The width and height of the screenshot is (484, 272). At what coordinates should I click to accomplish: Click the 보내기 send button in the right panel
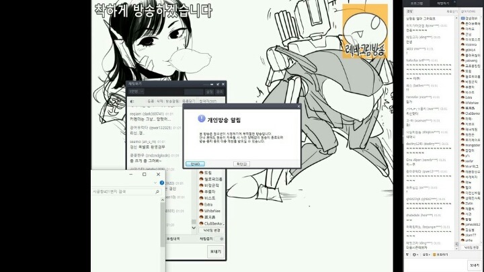coord(475,265)
